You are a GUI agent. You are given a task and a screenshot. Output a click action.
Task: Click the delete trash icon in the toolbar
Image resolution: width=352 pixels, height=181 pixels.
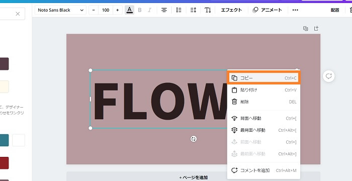tap(350, 10)
